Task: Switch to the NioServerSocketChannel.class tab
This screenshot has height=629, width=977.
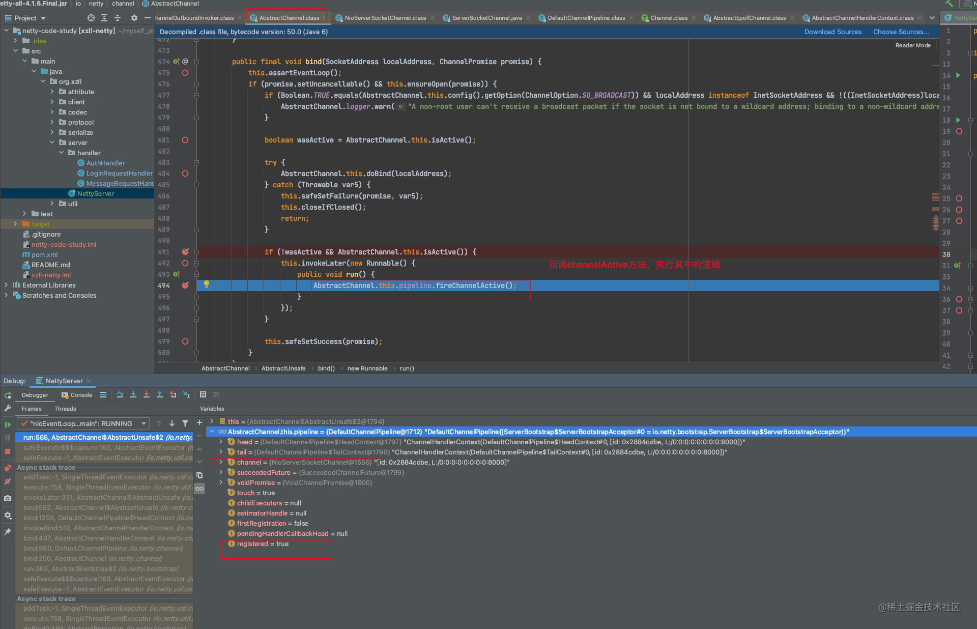Action: [385, 18]
